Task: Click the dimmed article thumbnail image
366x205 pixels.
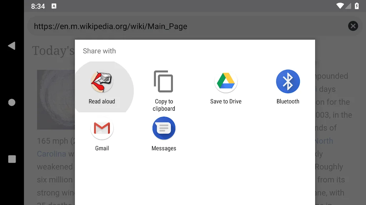Action: pos(56,100)
